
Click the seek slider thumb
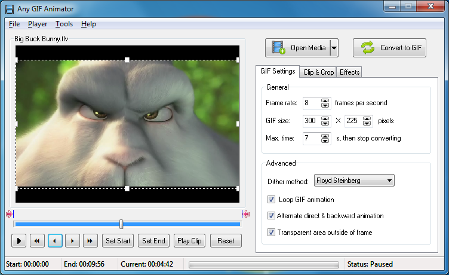(x=121, y=224)
